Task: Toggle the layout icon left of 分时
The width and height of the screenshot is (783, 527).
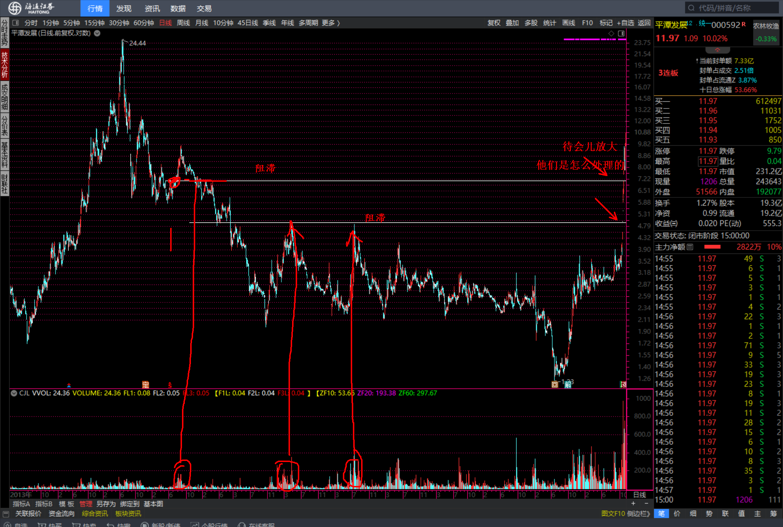Action: click(x=15, y=23)
